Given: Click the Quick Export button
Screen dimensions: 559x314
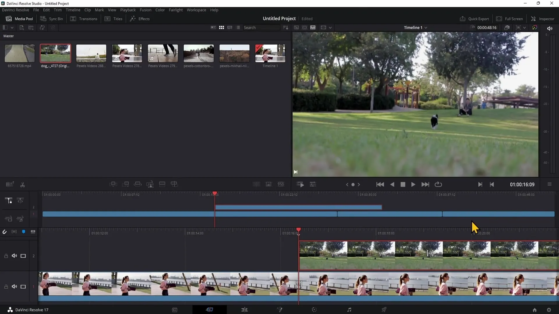Looking at the screenshot, I should [x=474, y=19].
